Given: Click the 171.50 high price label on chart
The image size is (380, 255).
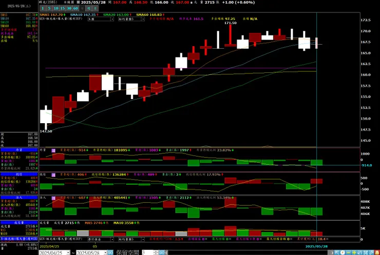Looking at the screenshot, I should pyautogui.click(x=230, y=23).
